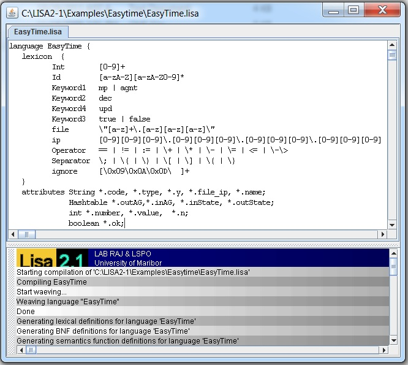Click editor vertical scrollbar down arrow
This screenshot has height=365, width=408.
[392, 225]
